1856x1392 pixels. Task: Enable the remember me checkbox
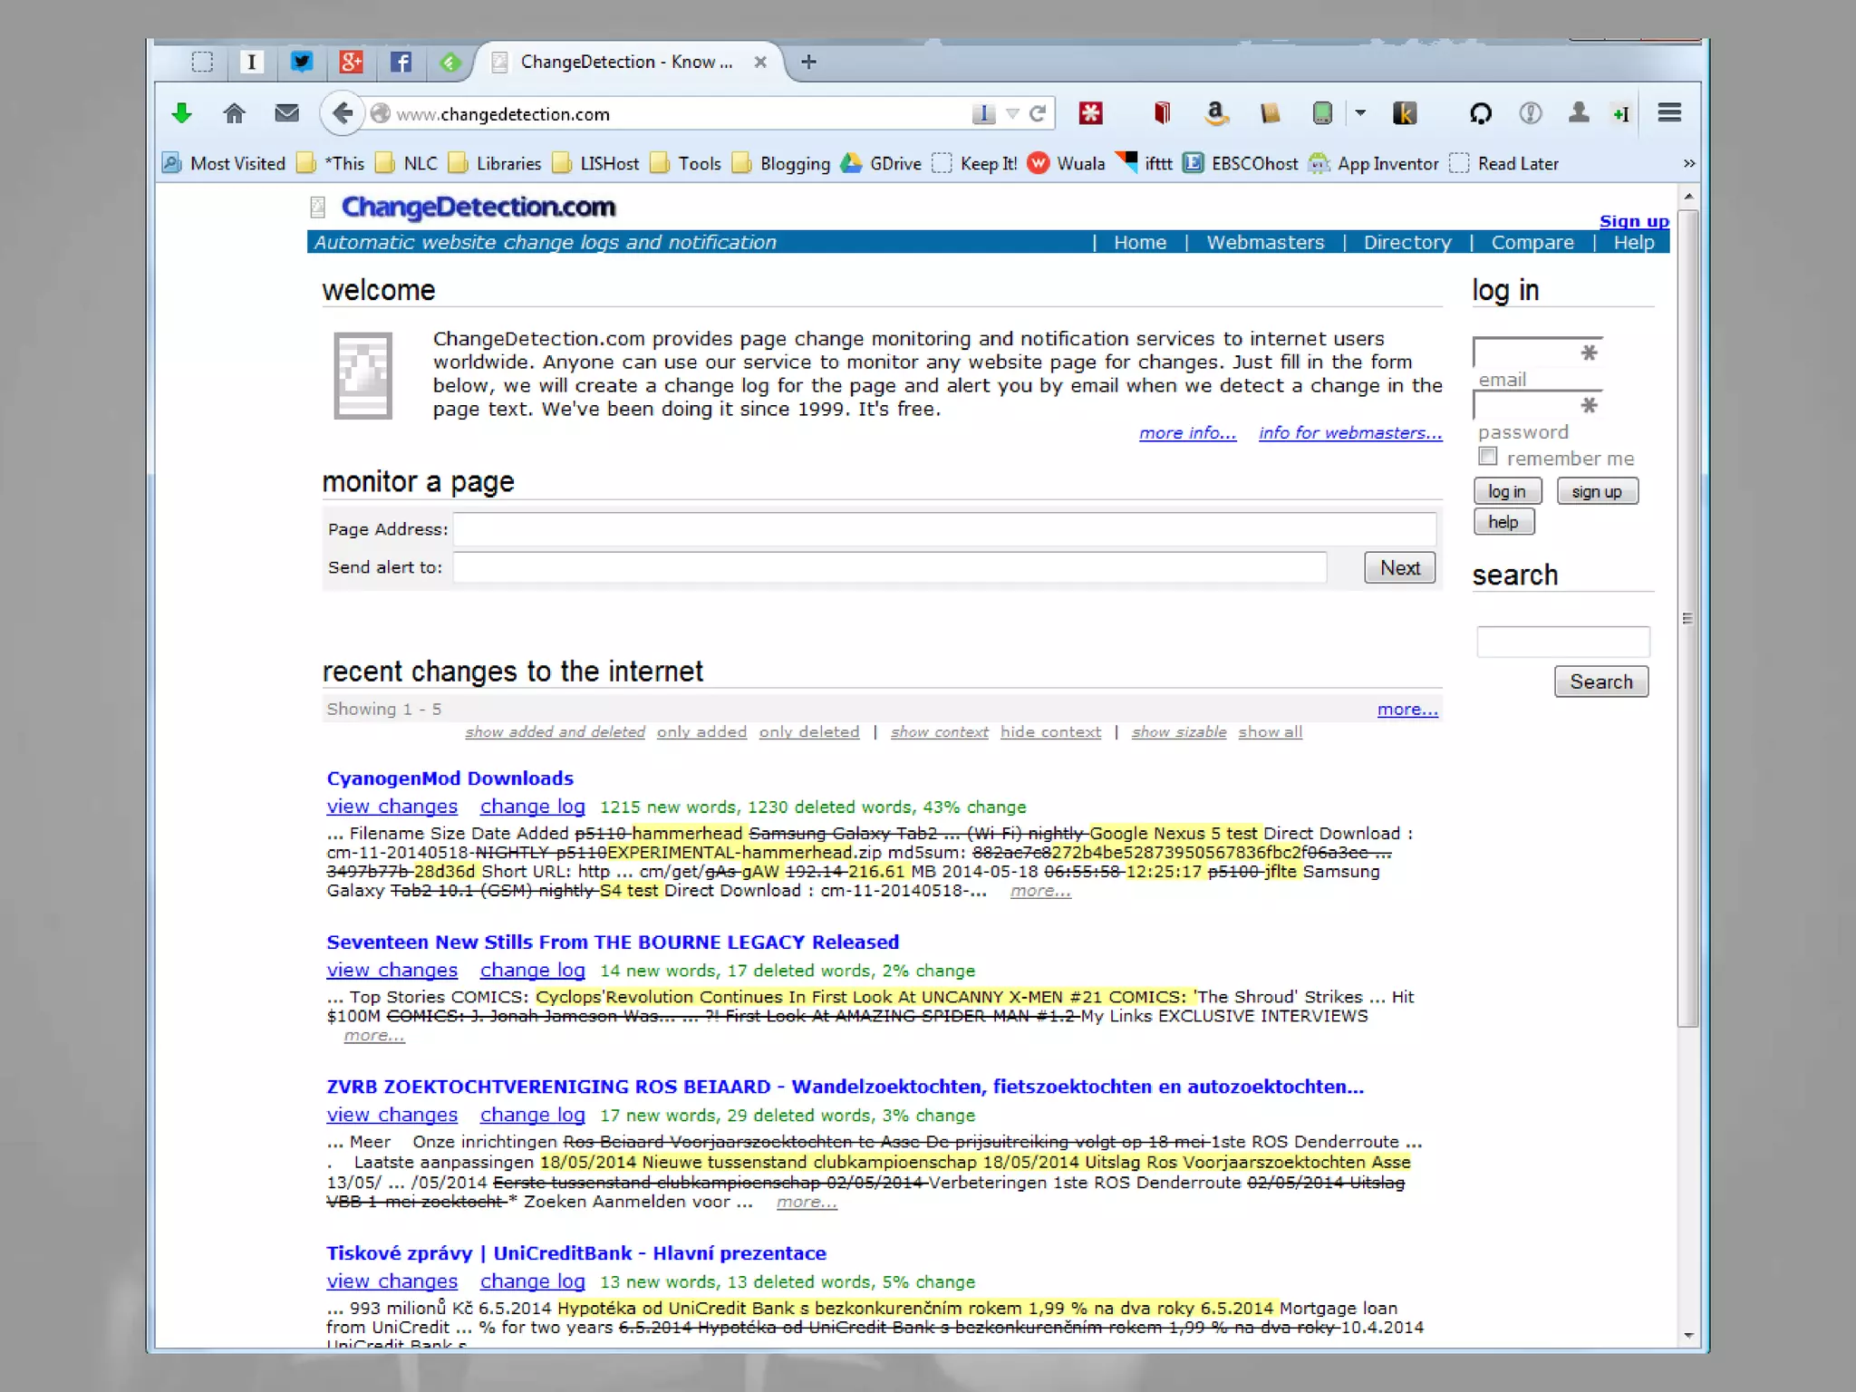pyautogui.click(x=1488, y=457)
